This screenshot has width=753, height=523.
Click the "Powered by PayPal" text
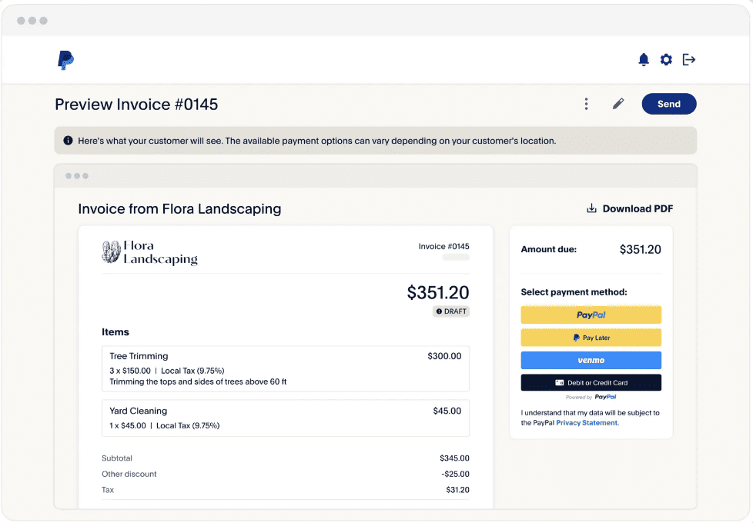tap(591, 397)
